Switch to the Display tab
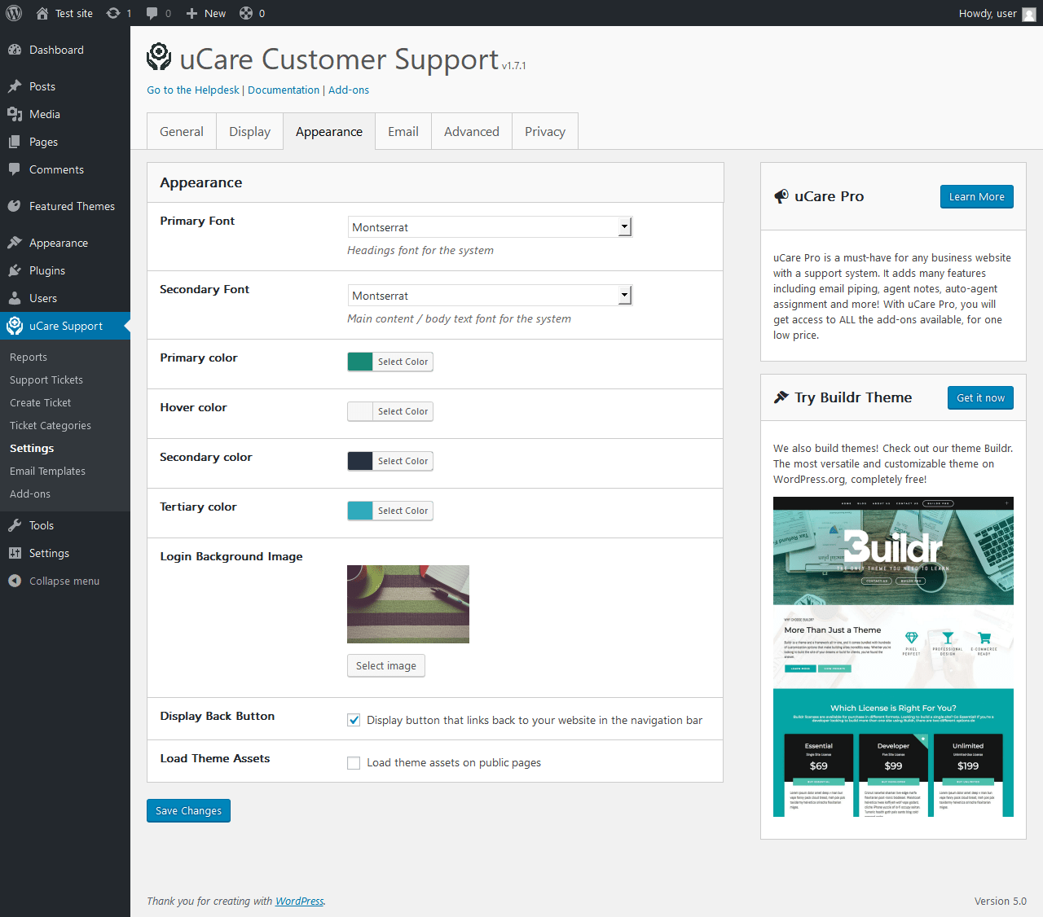This screenshot has width=1043, height=917. pos(250,132)
